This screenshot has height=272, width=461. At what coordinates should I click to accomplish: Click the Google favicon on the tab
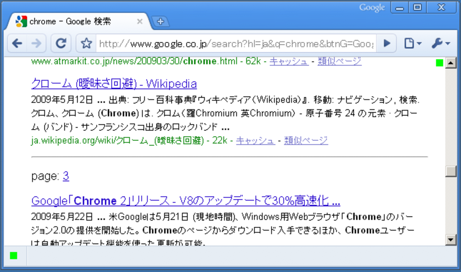(21, 22)
